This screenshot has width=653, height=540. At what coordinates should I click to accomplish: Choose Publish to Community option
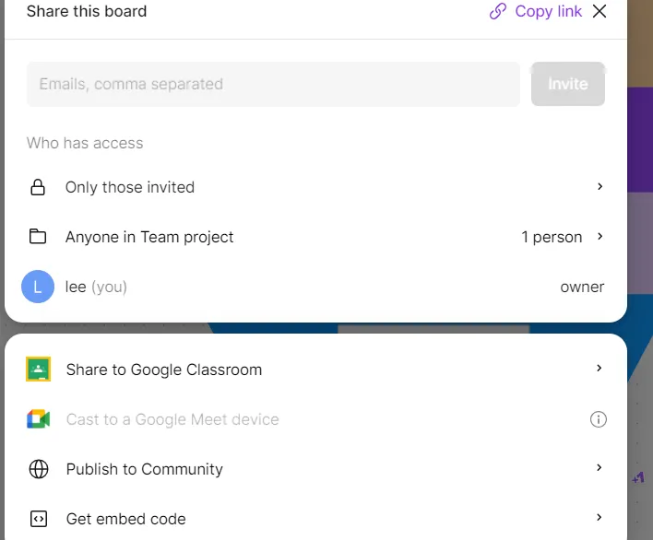point(145,469)
